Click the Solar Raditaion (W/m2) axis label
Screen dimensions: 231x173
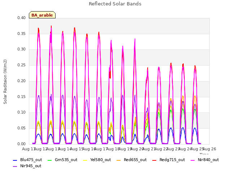[x=5, y=82]
